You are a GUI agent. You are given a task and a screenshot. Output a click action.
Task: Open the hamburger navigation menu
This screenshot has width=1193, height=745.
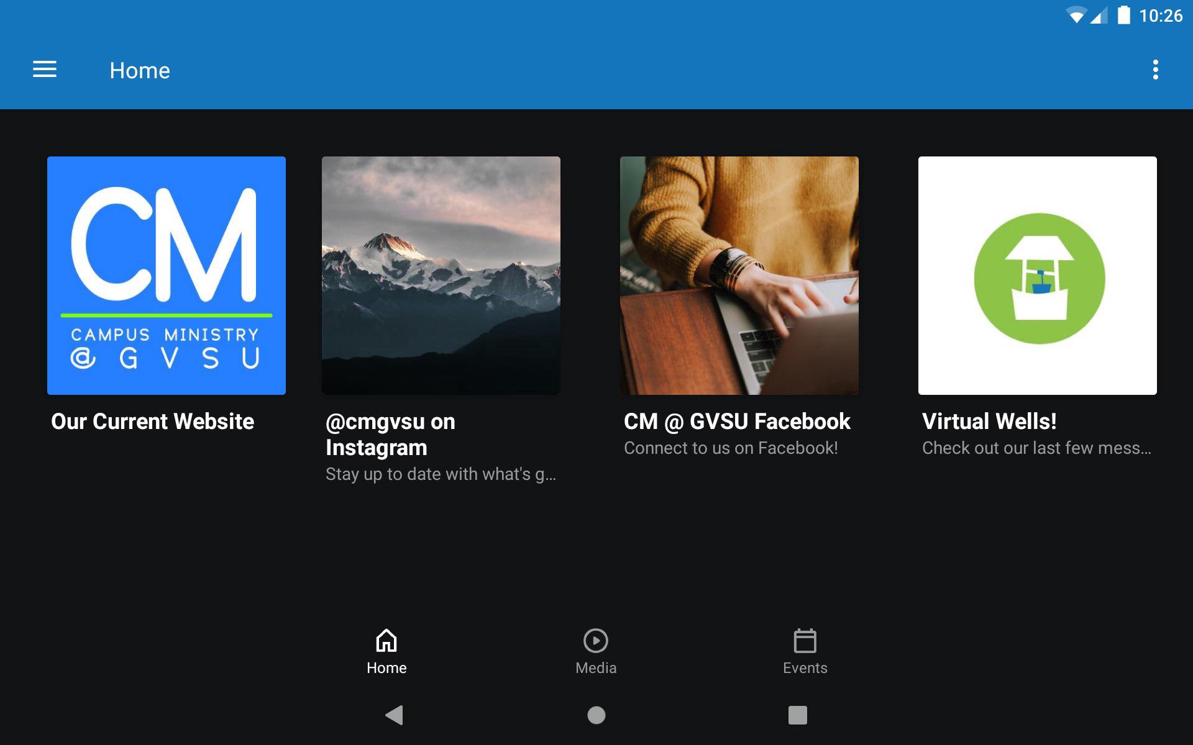45,70
